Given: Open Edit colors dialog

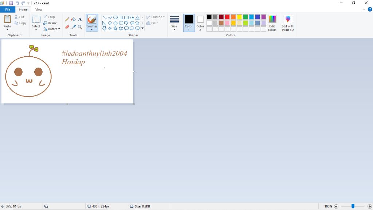Looking at the screenshot, I should (272, 23).
